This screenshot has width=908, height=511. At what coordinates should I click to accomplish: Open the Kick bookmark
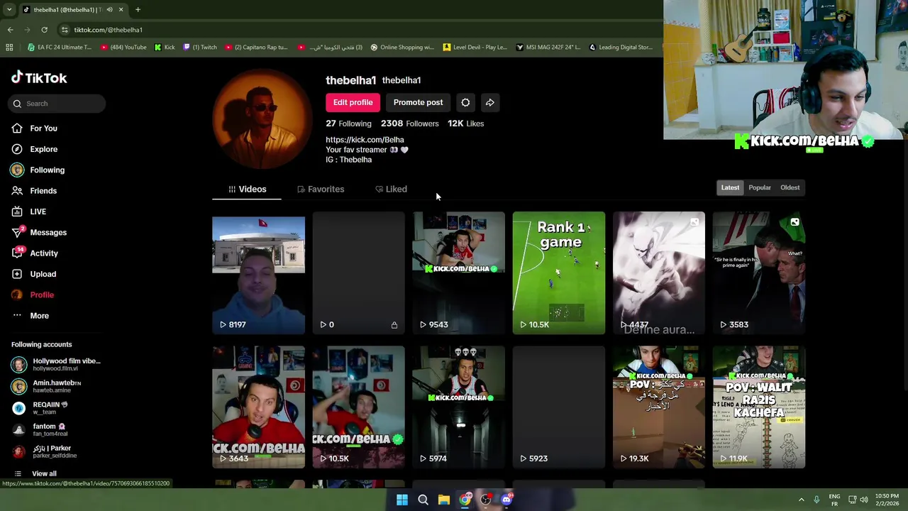coord(165,48)
